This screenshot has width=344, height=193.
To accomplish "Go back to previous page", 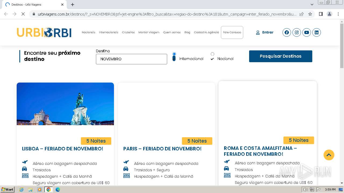I will point(6,14).
